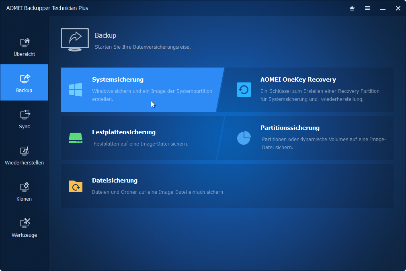Click the Backup label in sidebar
This screenshot has height=271, width=406.
[x=24, y=90]
